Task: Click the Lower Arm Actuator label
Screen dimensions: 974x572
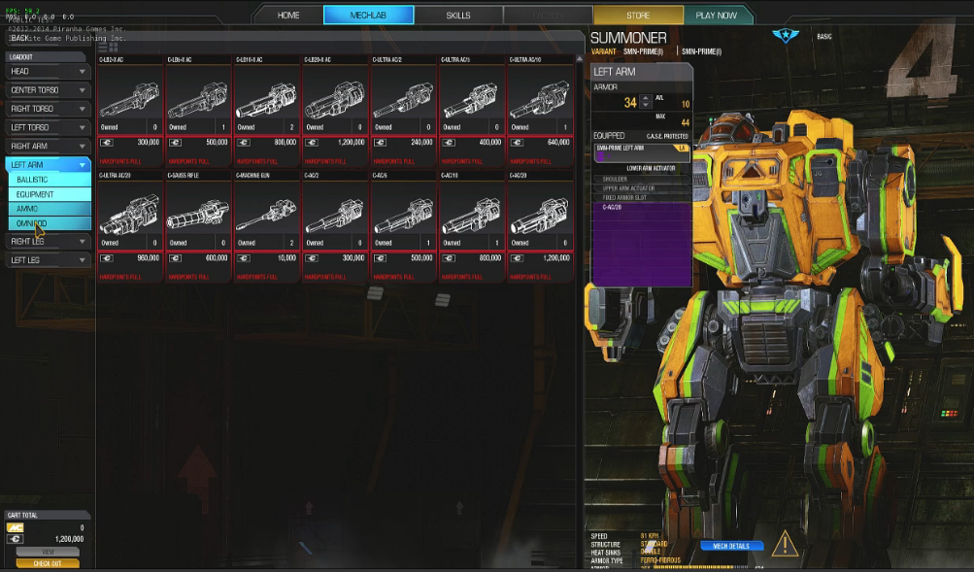Action: 651,168
